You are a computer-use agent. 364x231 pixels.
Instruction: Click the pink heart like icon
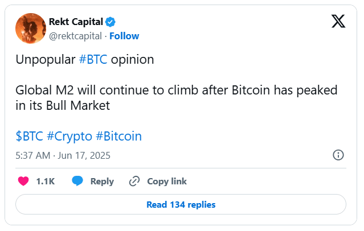click(x=23, y=181)
